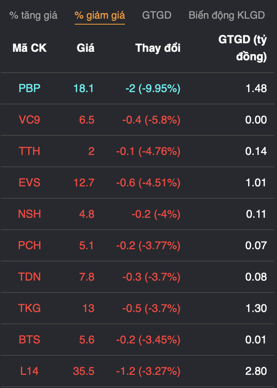
Task: Click the BTS stock symbol
Action: click(30, 340)
